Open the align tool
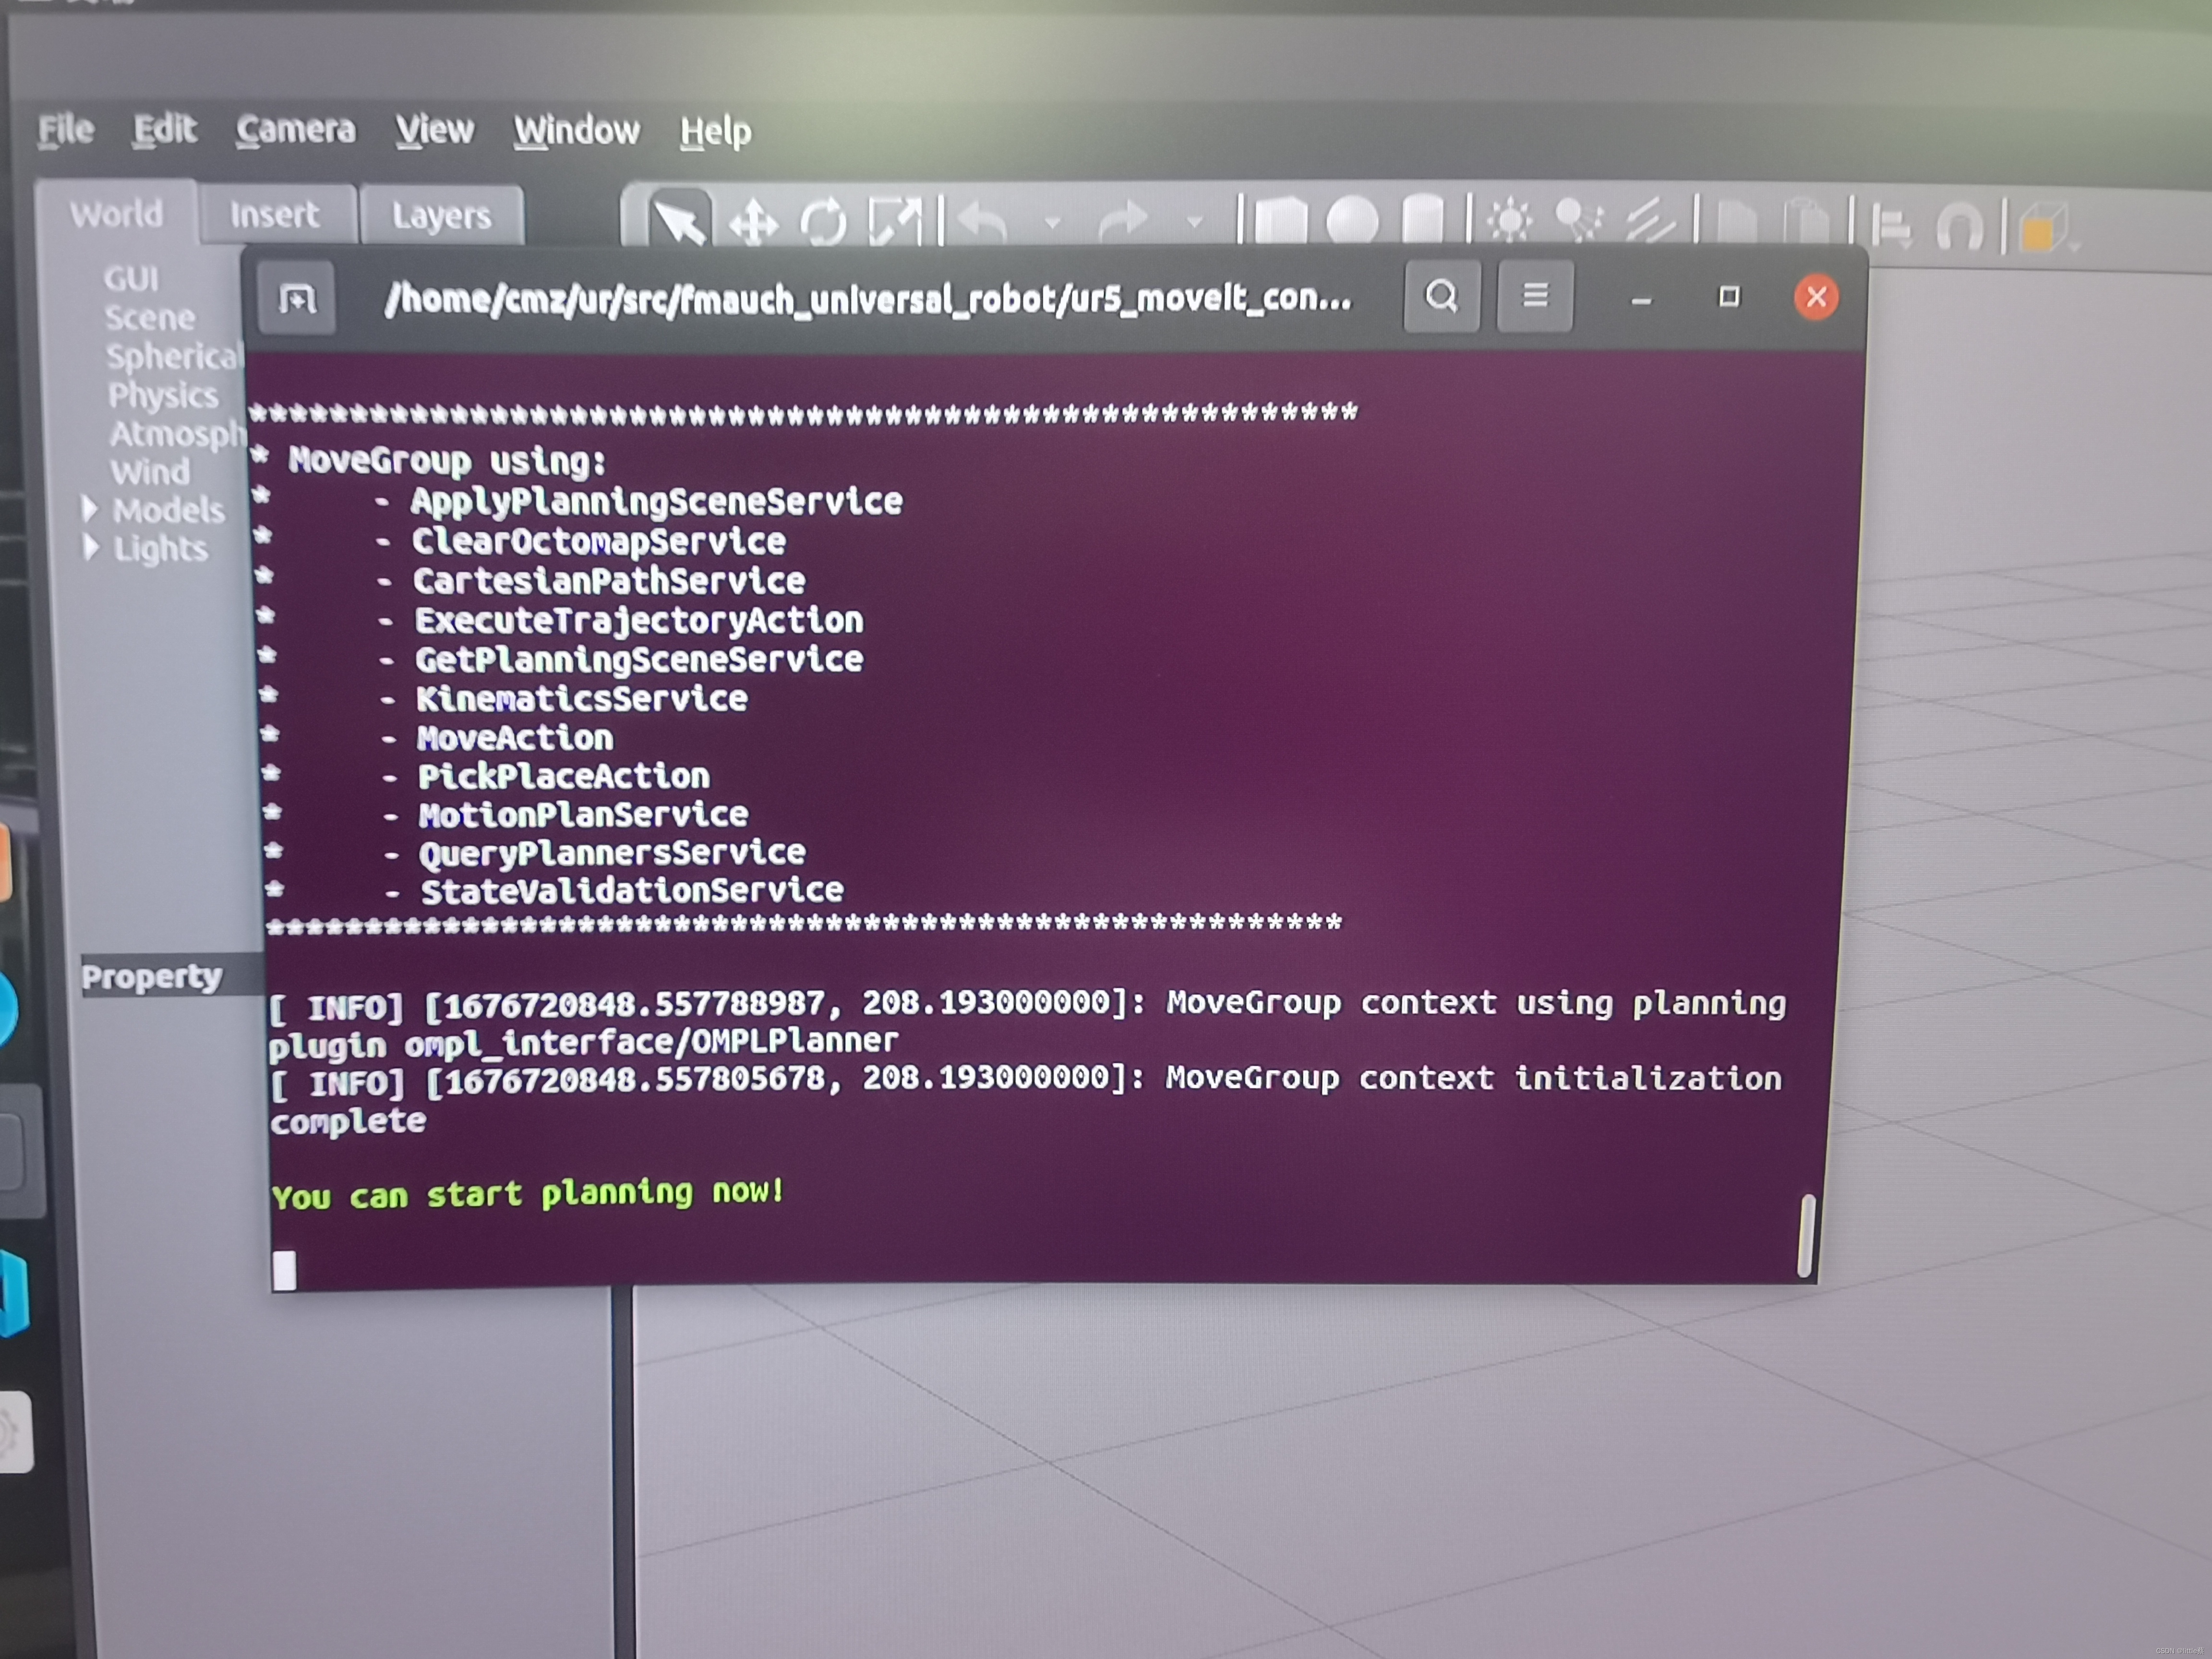Viewport: 2212px width, 1659px height. (x=1892, y=226)
